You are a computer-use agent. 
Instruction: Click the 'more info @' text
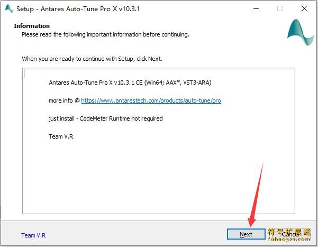pos(65,100)
